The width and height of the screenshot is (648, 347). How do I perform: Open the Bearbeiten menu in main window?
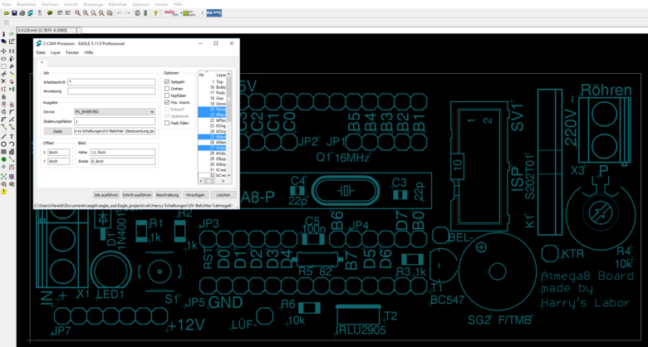pyautogui.click(x=27, y=4)
